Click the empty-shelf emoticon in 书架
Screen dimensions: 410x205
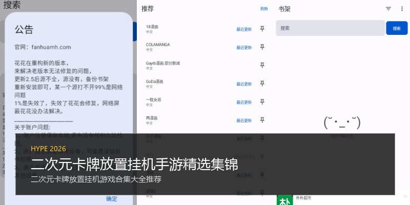pos(342,123)
